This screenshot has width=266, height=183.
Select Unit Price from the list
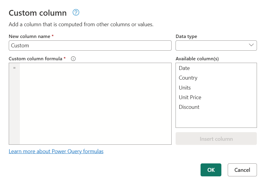tap(190, 97)
